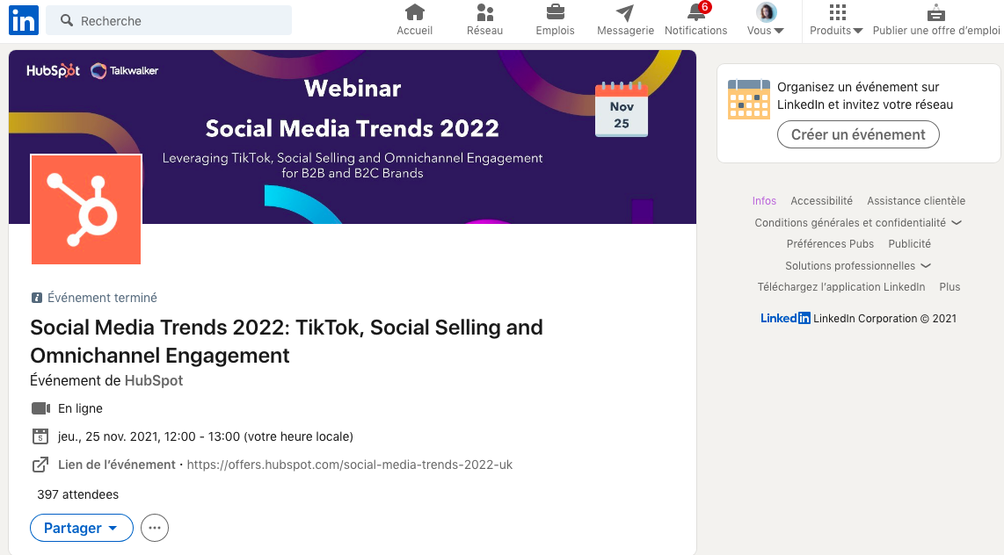Open the Produits grid icon
1004x555 pixels.
tap(838, 12)
